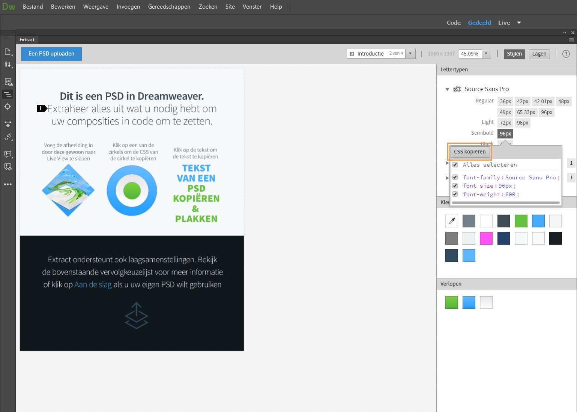Screen dimensions: 577x412
Task: Click the File Management up-down arrows icon
Action: [8, 65]
